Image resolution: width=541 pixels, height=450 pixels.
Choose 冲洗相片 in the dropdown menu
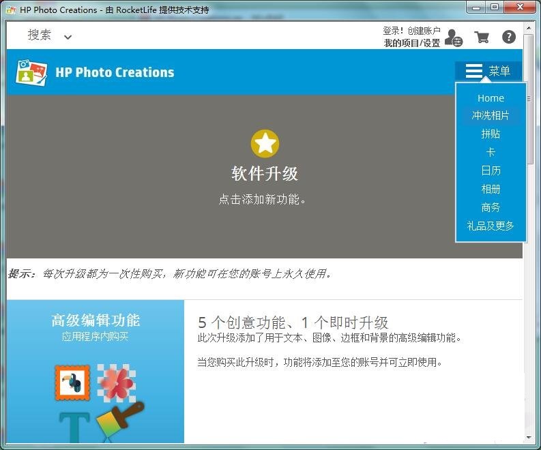(x=491, y=116)
